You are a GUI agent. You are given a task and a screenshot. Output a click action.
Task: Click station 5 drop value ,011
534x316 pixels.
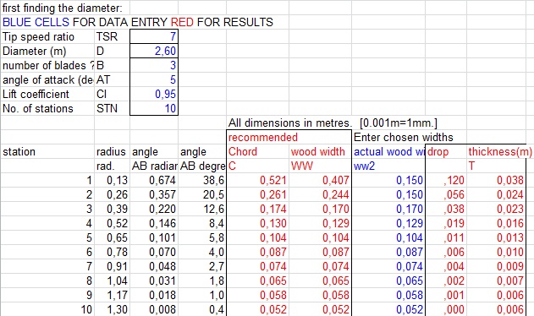(446, 237)
